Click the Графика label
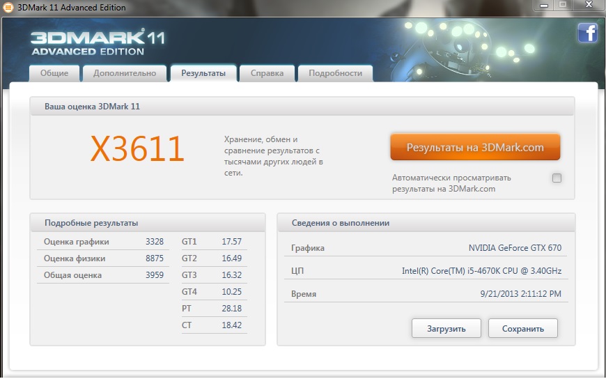606x379 pixels. coord(308,248)
